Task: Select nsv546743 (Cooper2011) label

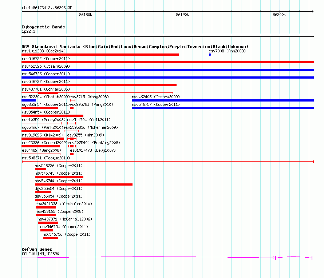Action: pyautogui.click(x=59, y=173)
